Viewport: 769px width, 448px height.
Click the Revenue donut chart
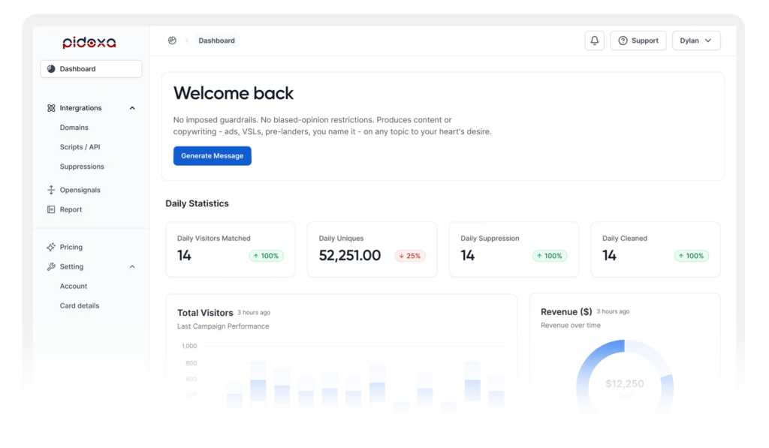tap(624, 383)
